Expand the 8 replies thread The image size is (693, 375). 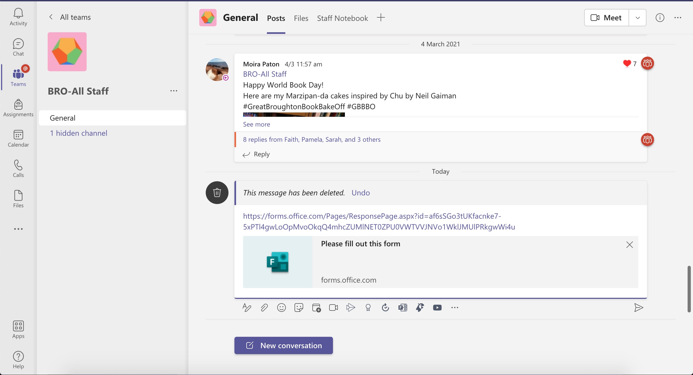pyautogui.click(x=312, y=140)
